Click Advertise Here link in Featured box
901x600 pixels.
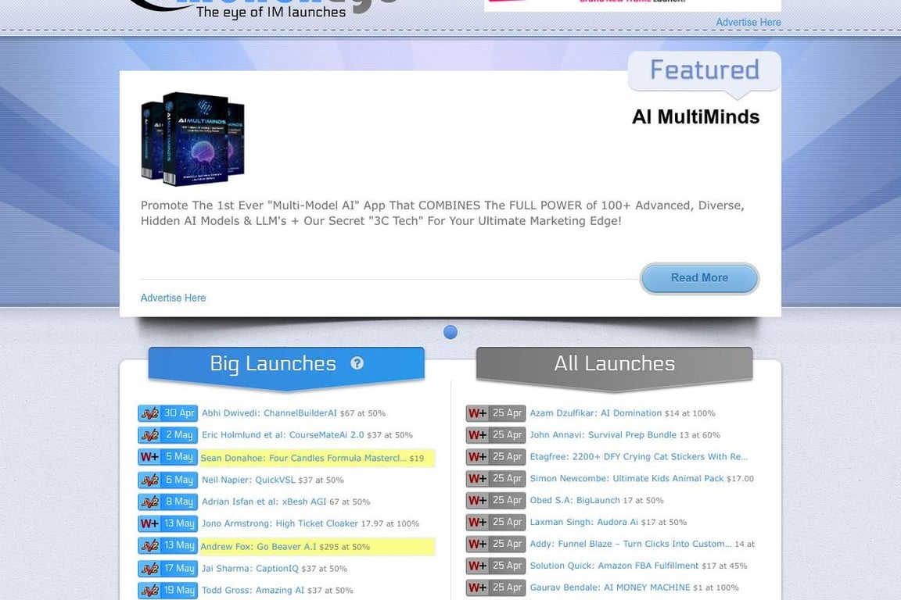tap(173, 298)
